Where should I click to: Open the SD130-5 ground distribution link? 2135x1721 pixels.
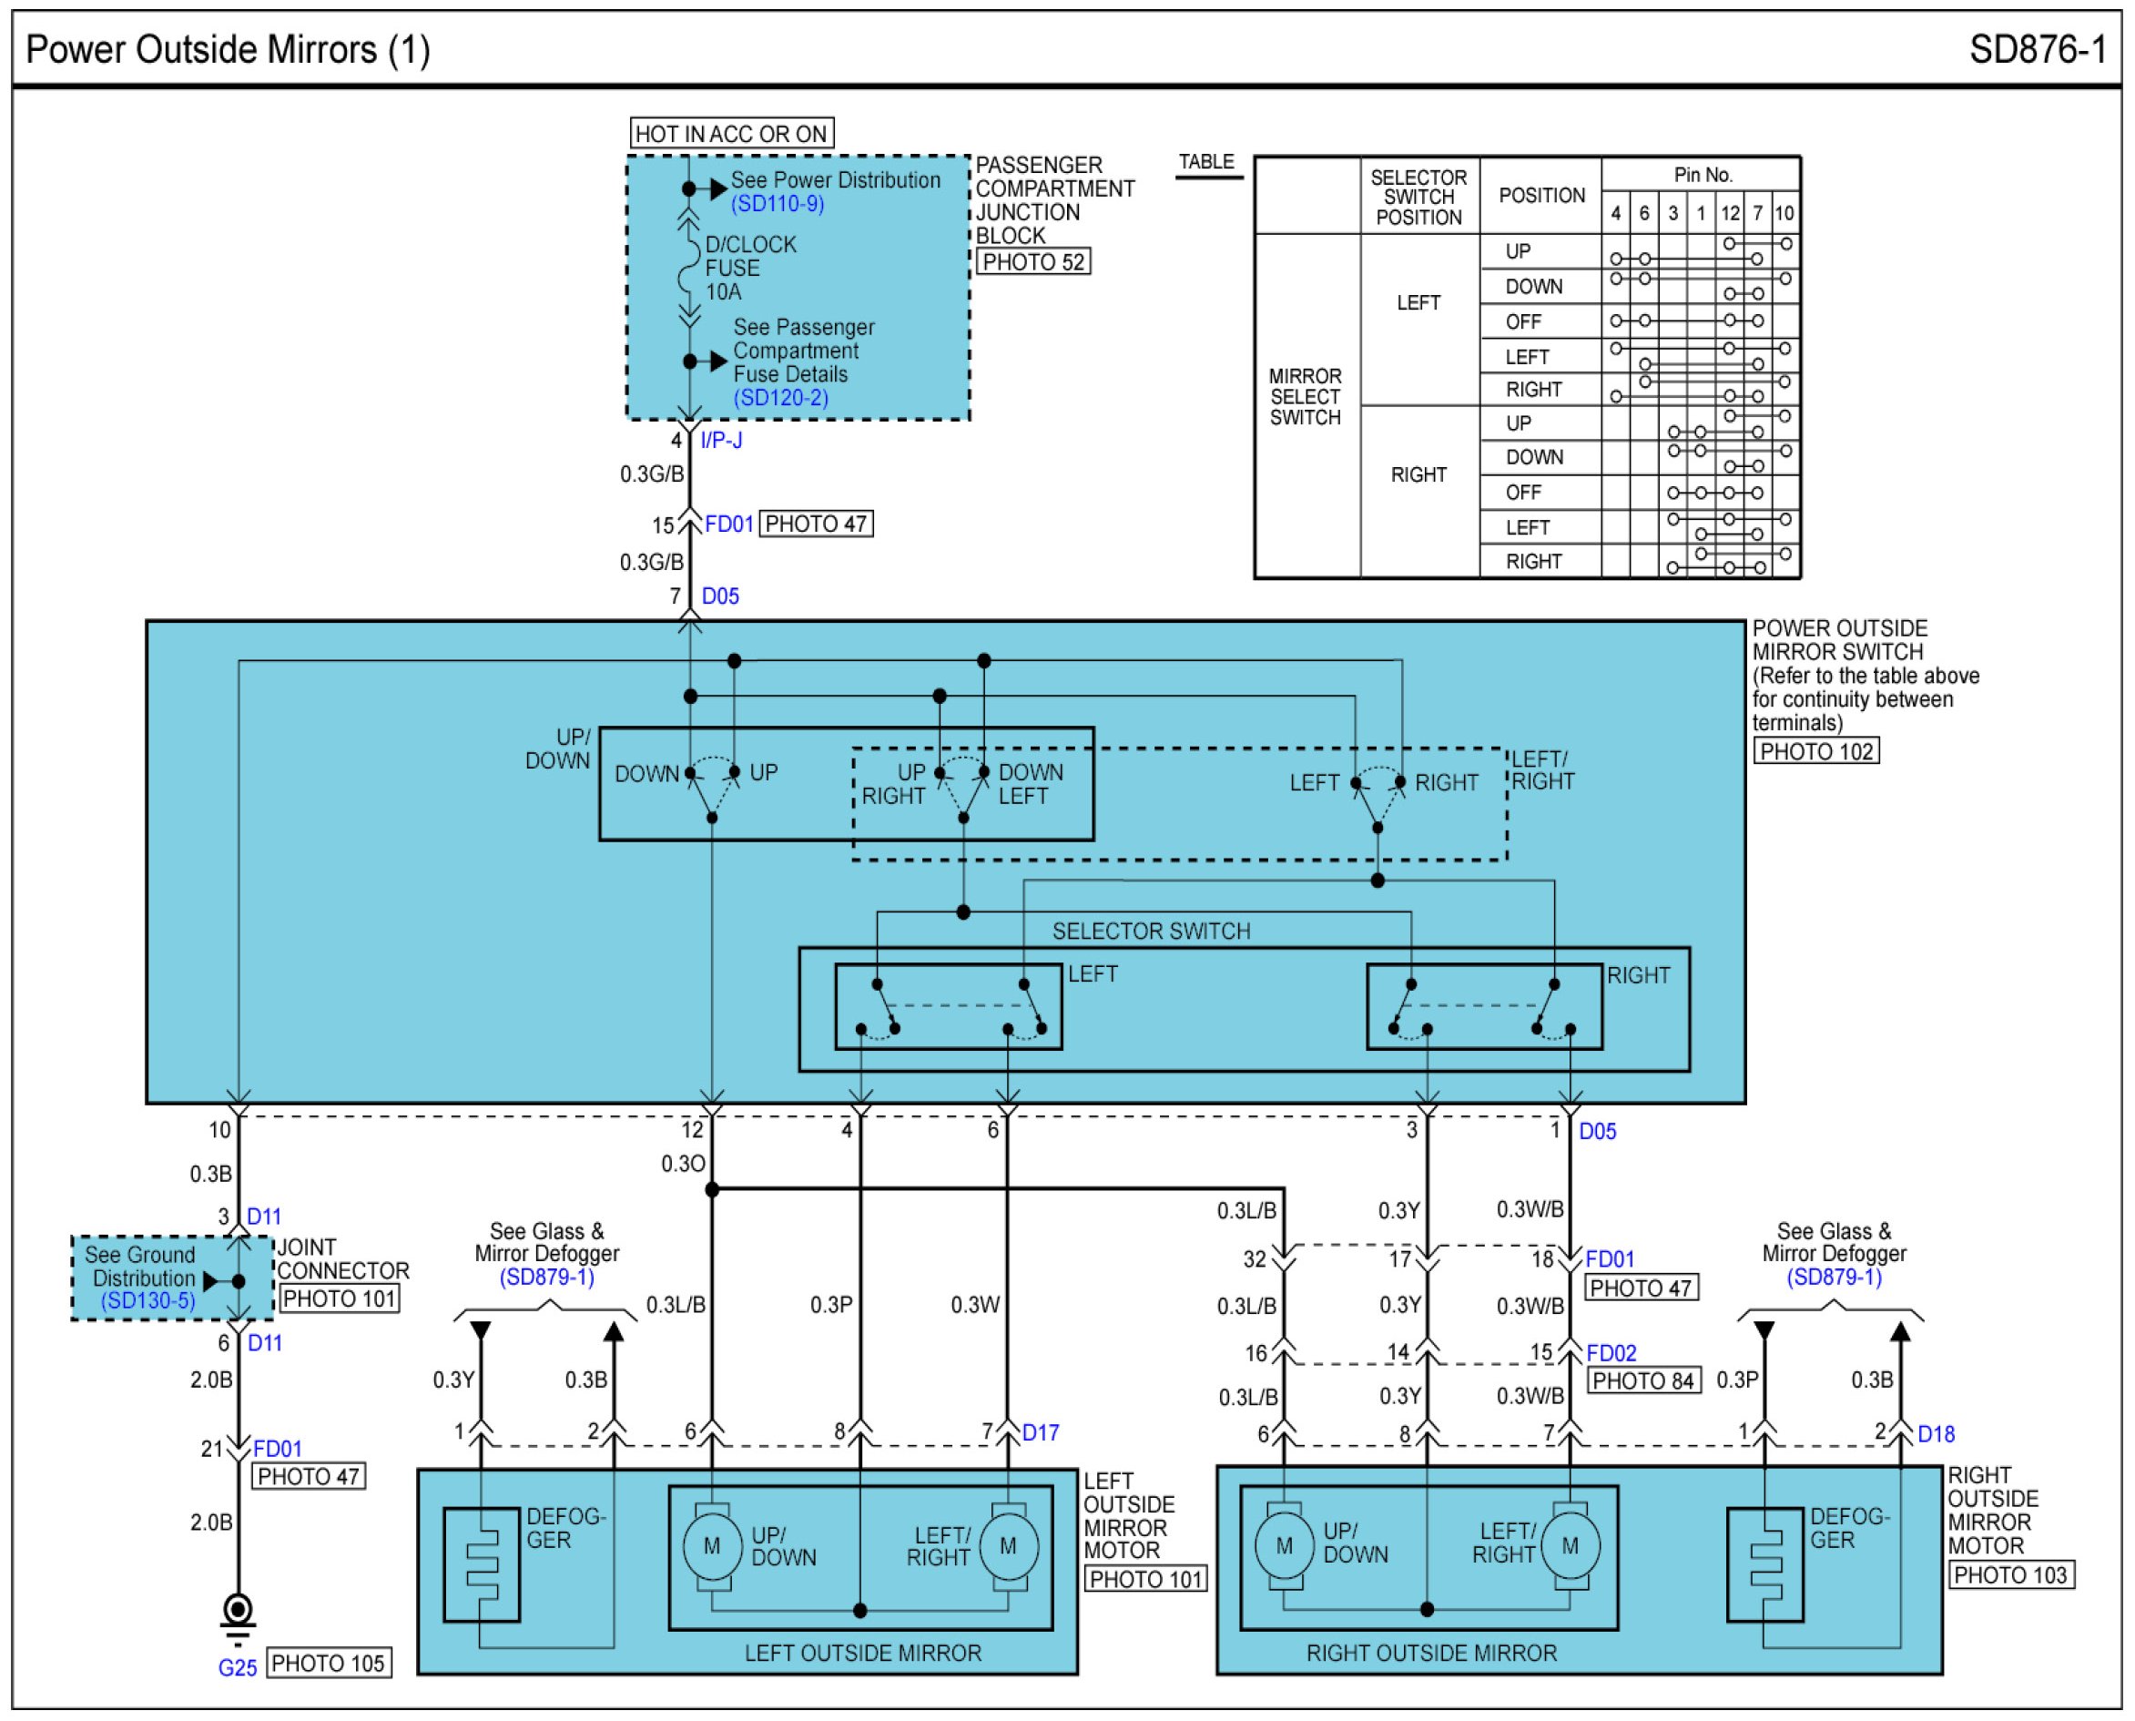tap(147, 1300)
